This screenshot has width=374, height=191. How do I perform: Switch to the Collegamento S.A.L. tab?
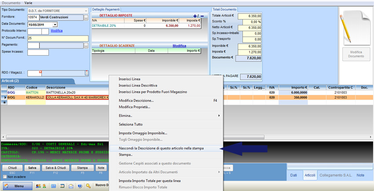(x=335, y=175)
